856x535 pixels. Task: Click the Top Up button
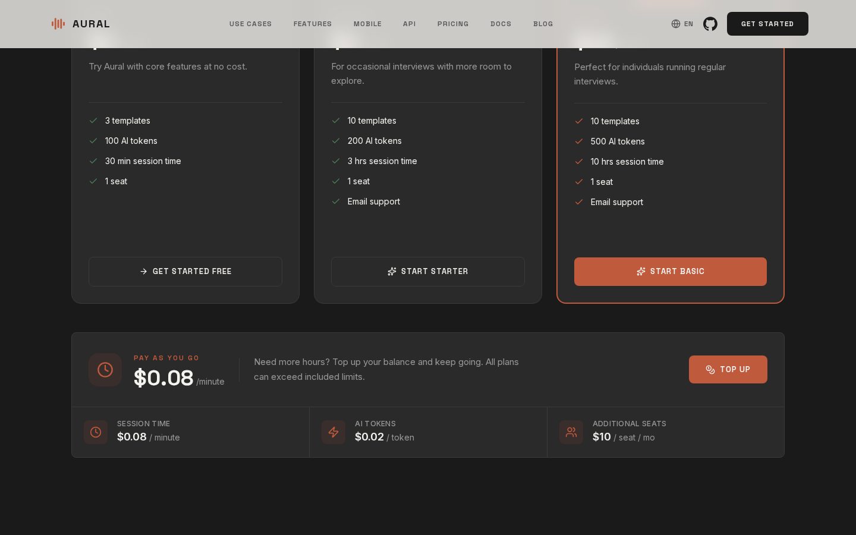click(728, 369)
